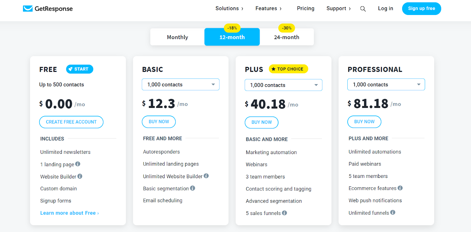Click the Paid webinars feature text
Image resolution: width=471 pixels, height=232 pixels.
(365, 164)
